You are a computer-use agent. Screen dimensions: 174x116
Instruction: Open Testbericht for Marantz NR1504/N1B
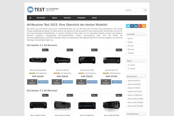[43, 82]
